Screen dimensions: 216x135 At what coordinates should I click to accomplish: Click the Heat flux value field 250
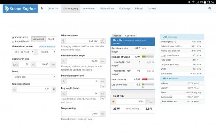tap(130, 101)
